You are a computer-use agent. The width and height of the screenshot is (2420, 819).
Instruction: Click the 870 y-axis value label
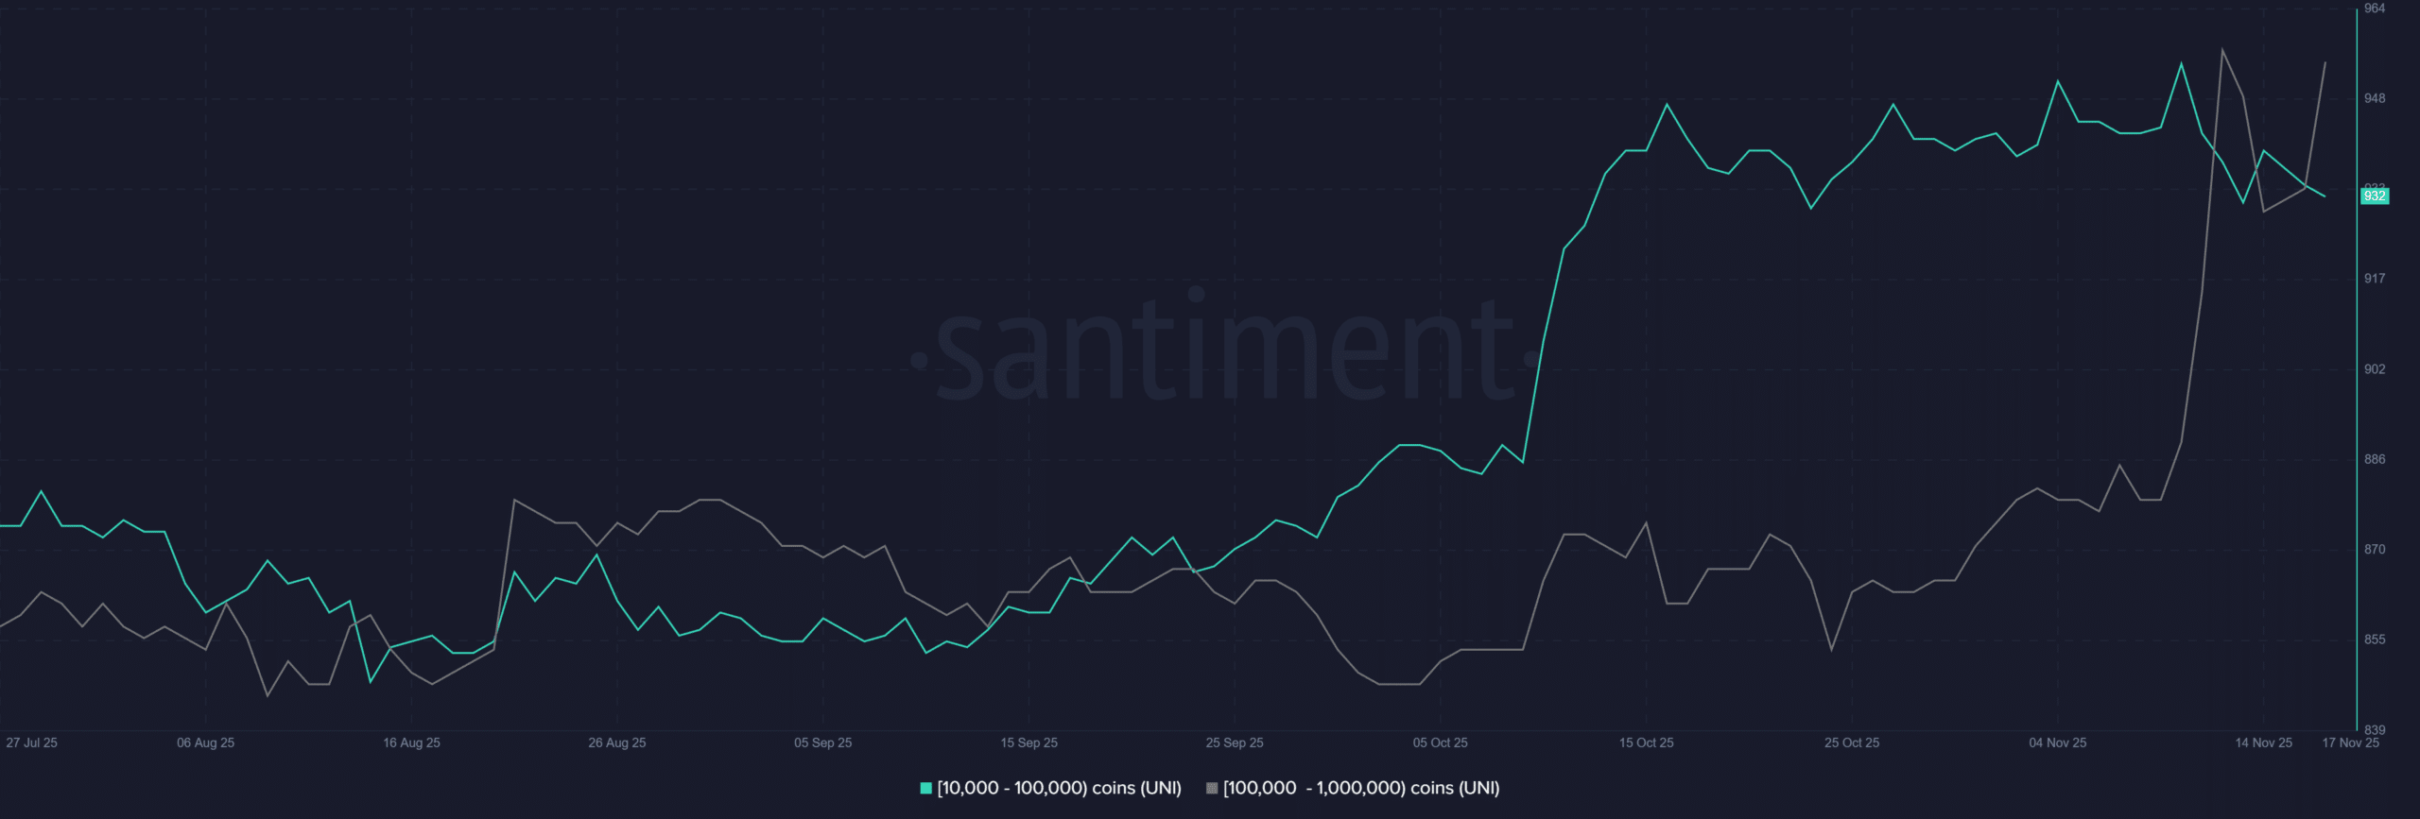pyautogui.click(x=2375, y=549)
